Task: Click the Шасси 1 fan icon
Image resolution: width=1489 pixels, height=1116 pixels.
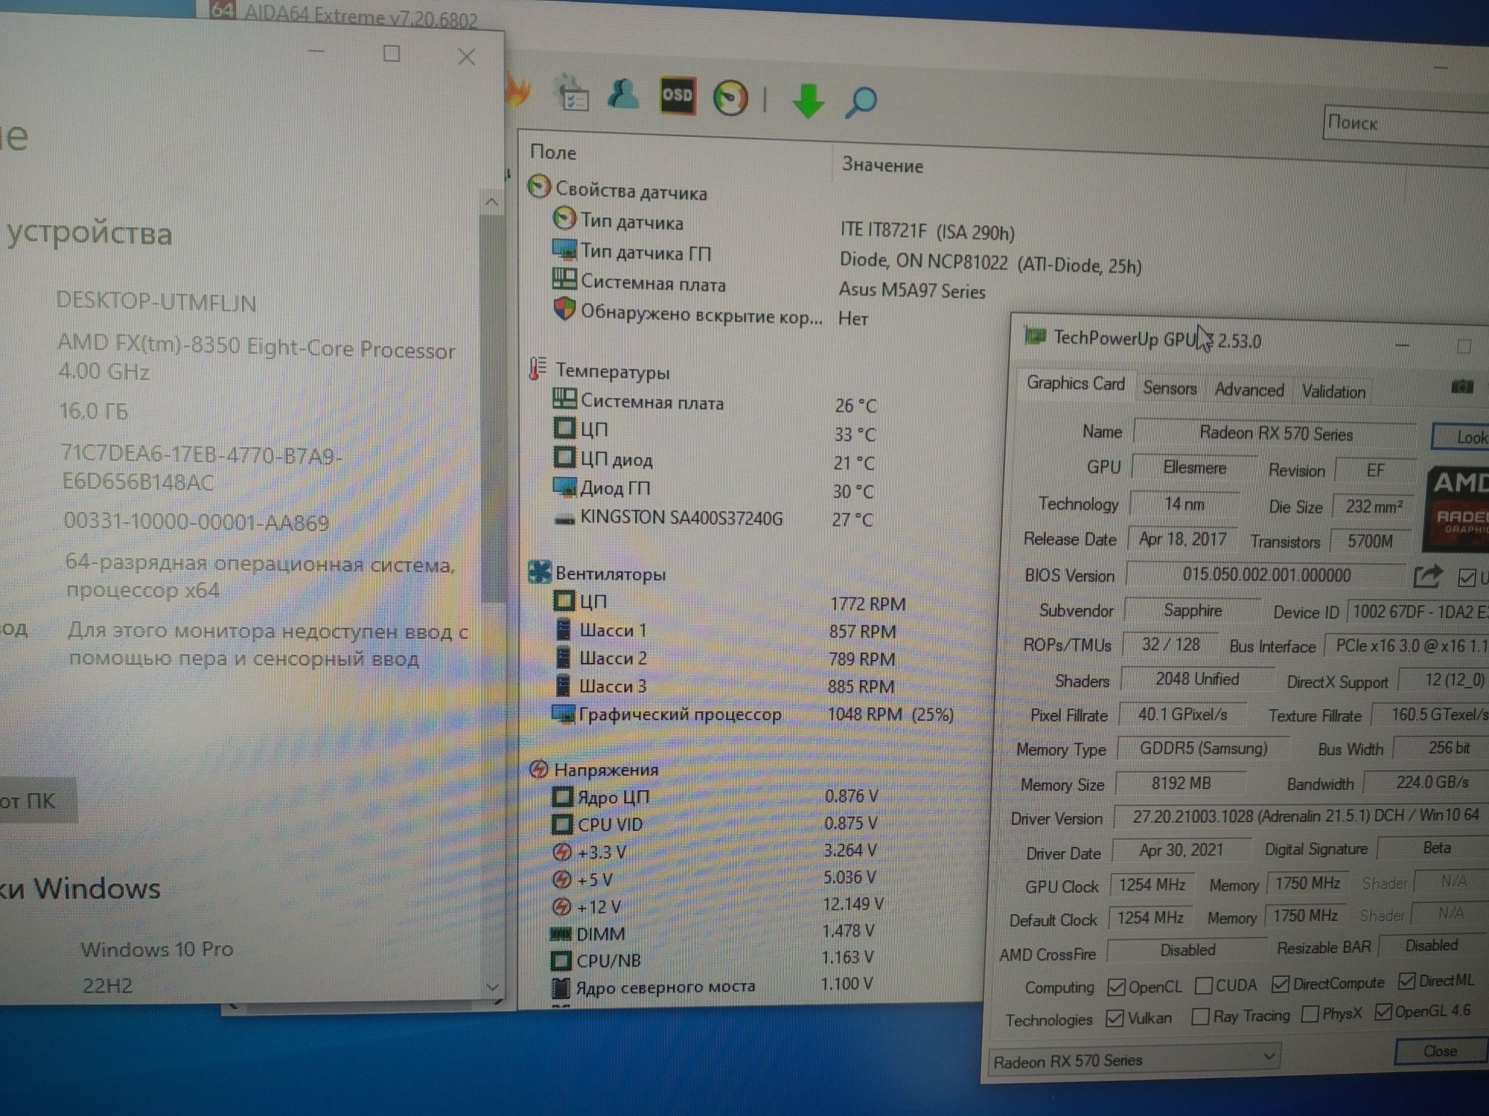Action: [564, 629]
